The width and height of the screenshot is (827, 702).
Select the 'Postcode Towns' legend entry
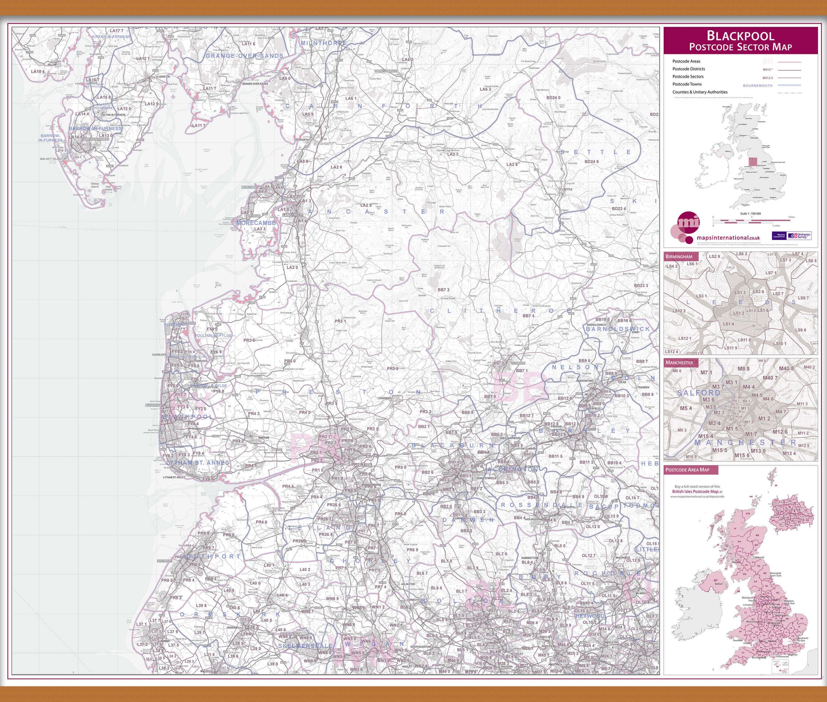click(x=687, y=84)
